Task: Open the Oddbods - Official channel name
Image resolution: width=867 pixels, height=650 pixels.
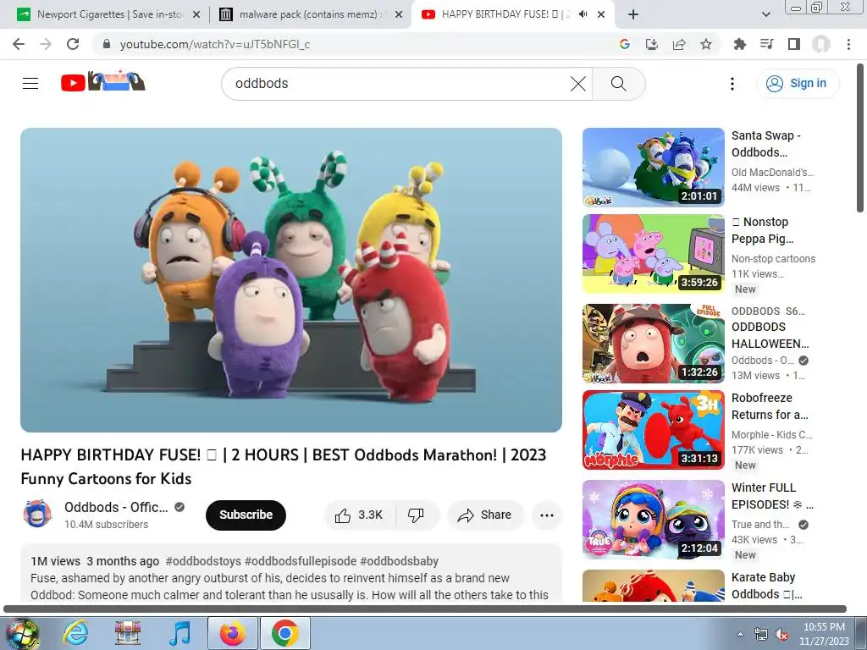Action: (x=116, y=508)
